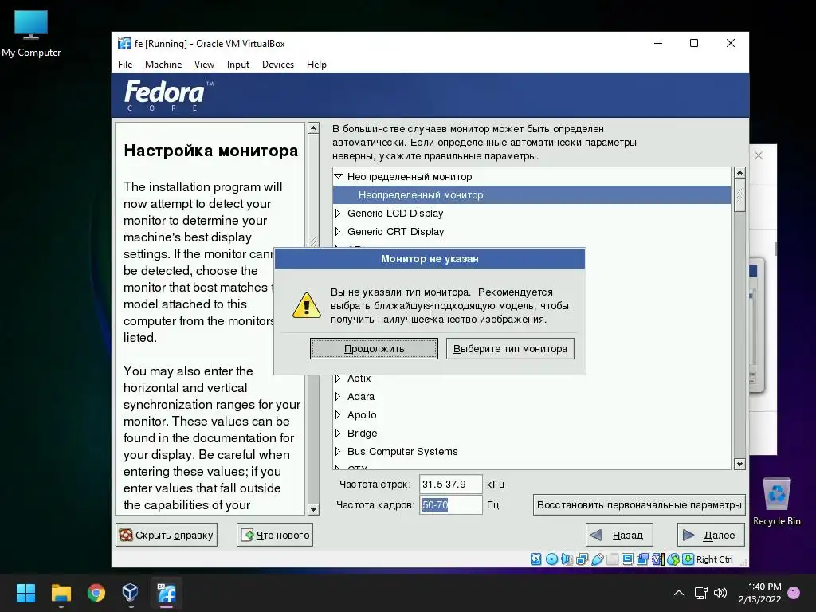
Task: Click the Далее next button
Action: [x=711, y=535]
